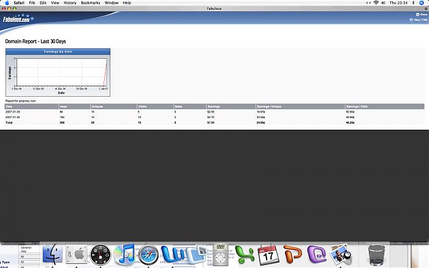Open the File menu
The height and width of the screenshot is (268, 429).
(x=32, y=2)
